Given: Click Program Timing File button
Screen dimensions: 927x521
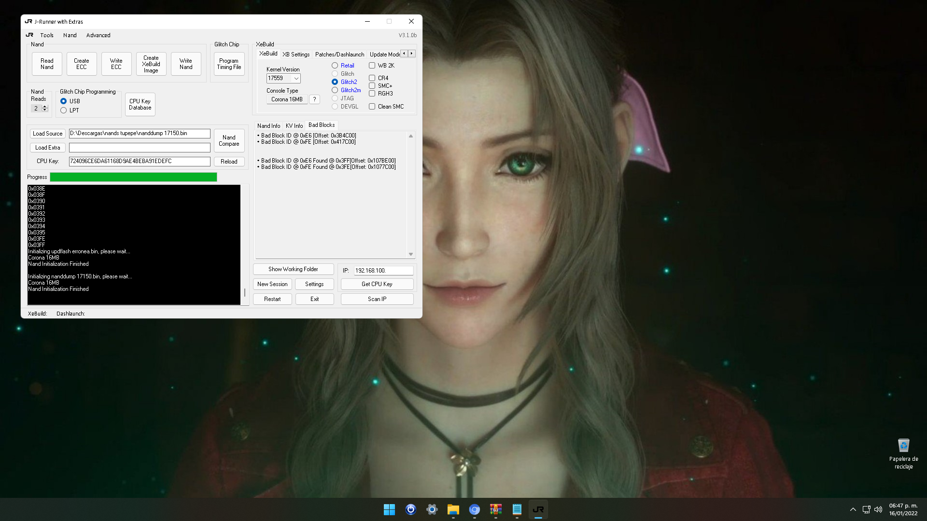Looking at the screenshot, I should [x=229, y=64].
